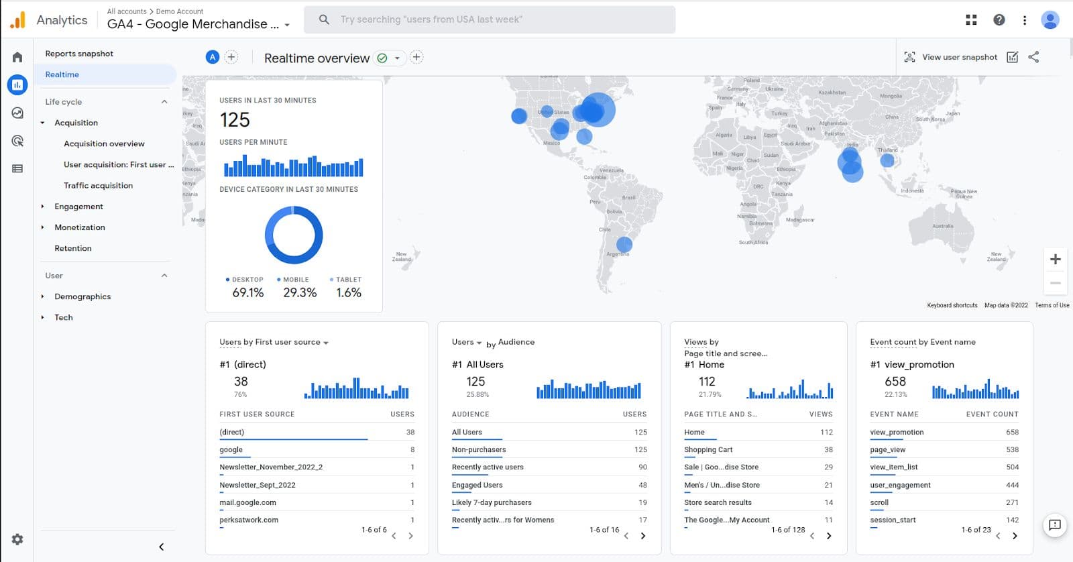The image size is (1073, 562).
Task: Open the Advertising icon in left rail
Action: pyautogui.click(x=17, y=141)
